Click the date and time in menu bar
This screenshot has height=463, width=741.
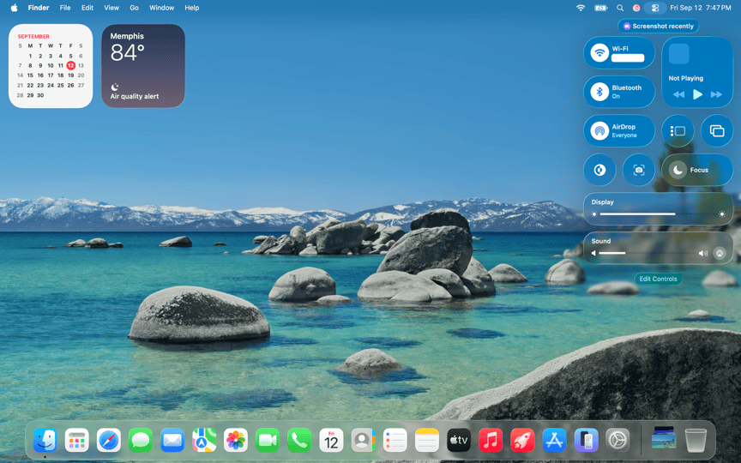(701, 8)
